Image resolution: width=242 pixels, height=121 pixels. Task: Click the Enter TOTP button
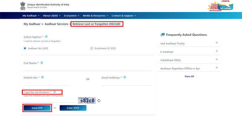pyautogui.click(x=73, y=108)
